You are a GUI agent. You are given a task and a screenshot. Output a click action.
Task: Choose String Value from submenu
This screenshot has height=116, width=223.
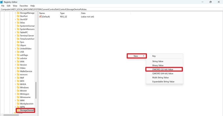164,61
